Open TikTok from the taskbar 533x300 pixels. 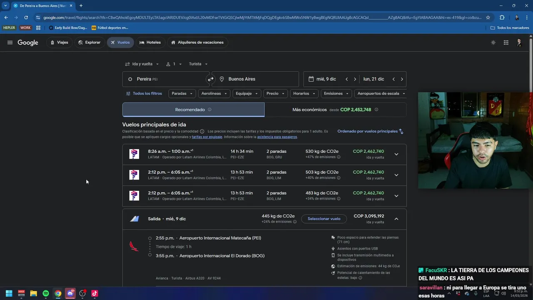pos(95,293)
